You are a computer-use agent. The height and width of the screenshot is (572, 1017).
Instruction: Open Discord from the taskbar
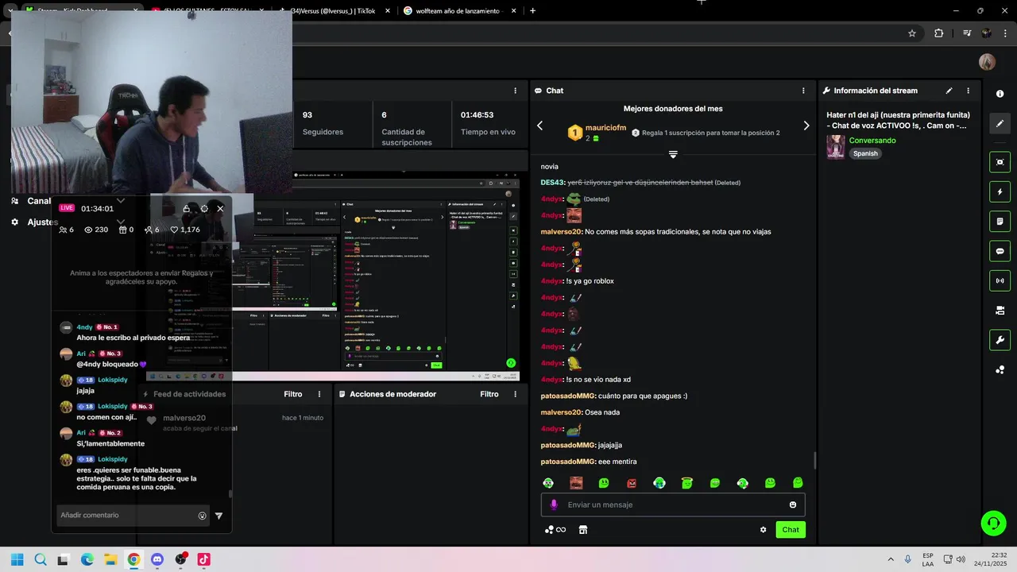pos(157,559)
